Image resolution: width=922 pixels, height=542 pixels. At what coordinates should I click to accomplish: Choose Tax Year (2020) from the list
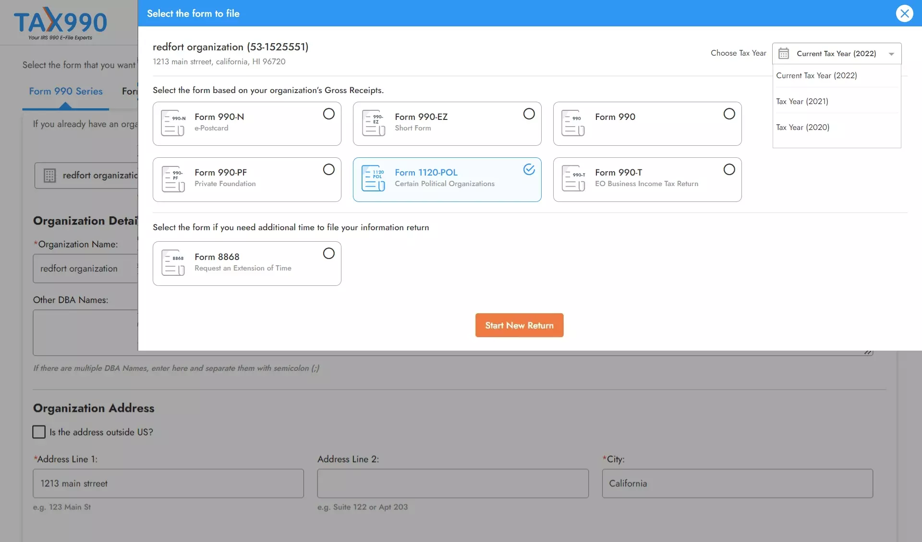coord(837,128)
